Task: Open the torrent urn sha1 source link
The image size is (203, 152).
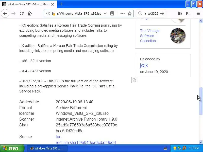Action: point(86,140)
